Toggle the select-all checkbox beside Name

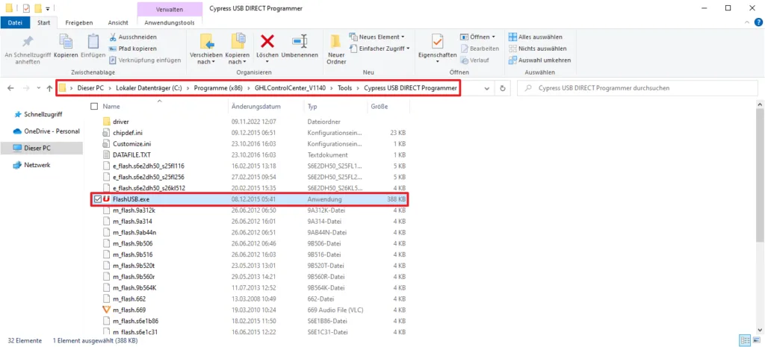coord(94,106)
